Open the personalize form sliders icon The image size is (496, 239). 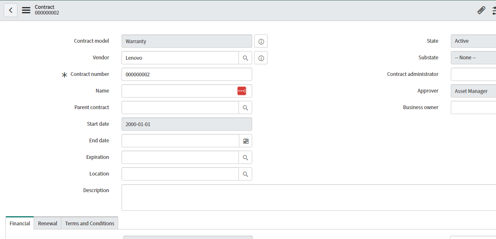coord(494,10)
